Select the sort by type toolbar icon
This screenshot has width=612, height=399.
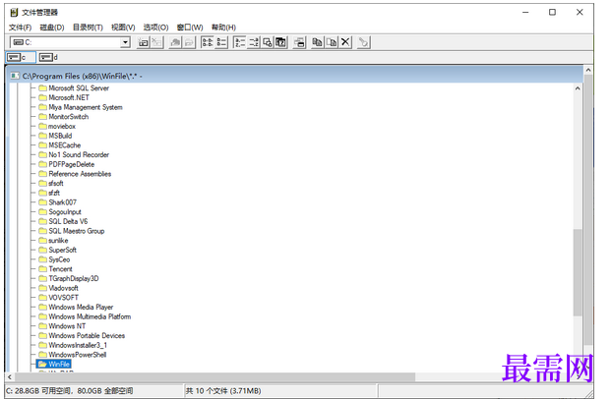(253, 42)
